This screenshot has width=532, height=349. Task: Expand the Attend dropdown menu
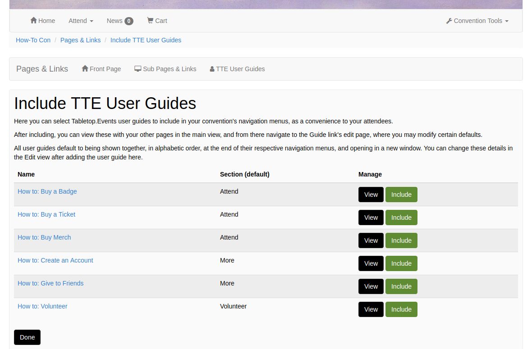[x=81, y=21]
